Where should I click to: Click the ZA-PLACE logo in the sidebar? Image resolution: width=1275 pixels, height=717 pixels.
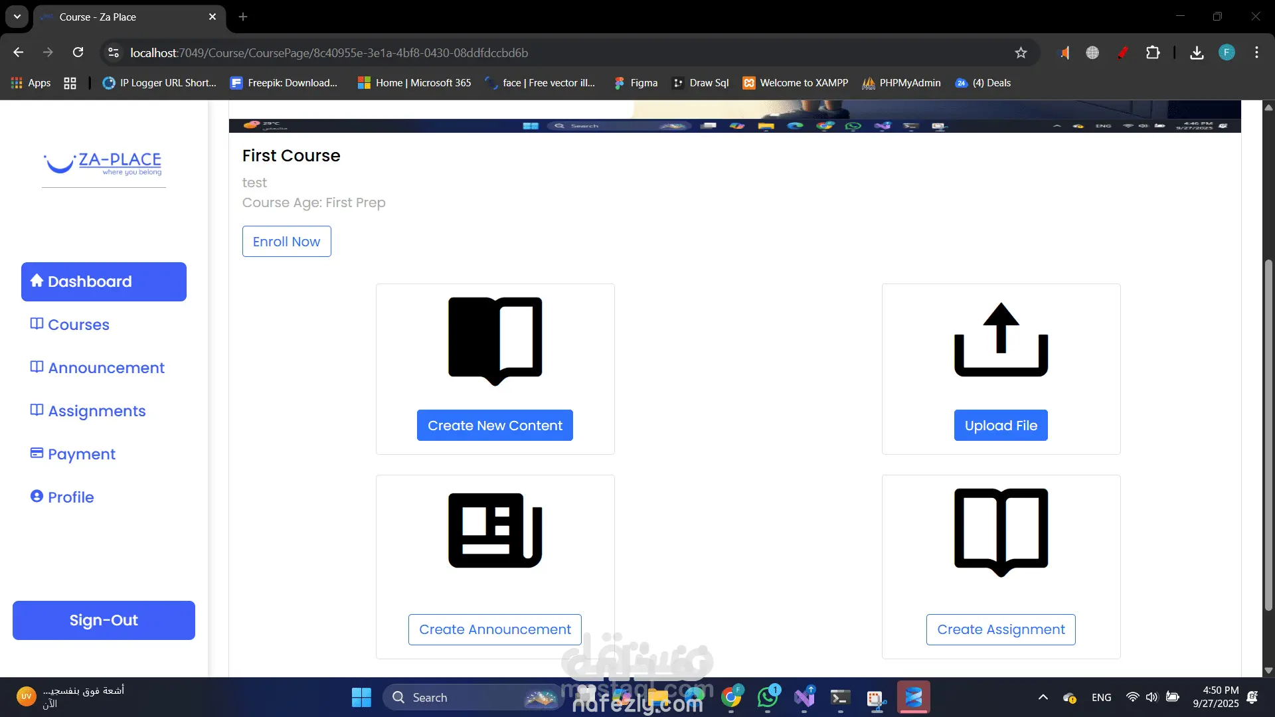pyautogui.click(x=104, y=163)
